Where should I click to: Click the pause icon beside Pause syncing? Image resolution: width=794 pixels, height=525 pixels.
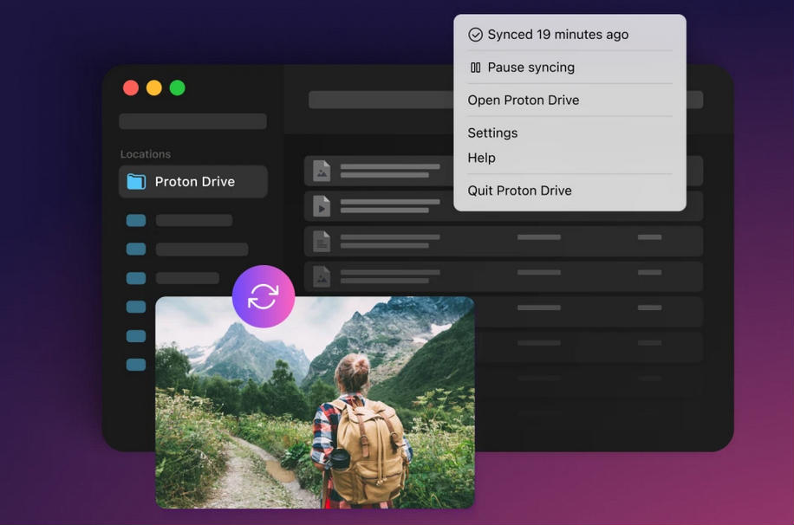[x=475, y=68]
